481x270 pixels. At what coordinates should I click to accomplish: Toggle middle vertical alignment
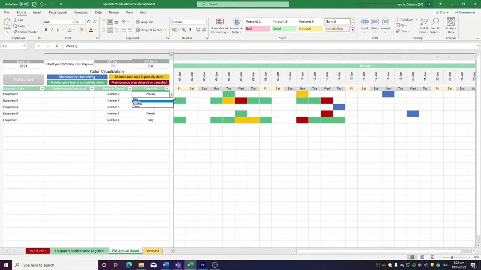coord(110,22)
